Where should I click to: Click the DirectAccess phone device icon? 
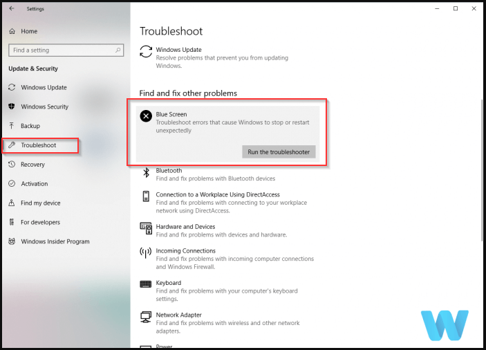click(x=146, y=196)
